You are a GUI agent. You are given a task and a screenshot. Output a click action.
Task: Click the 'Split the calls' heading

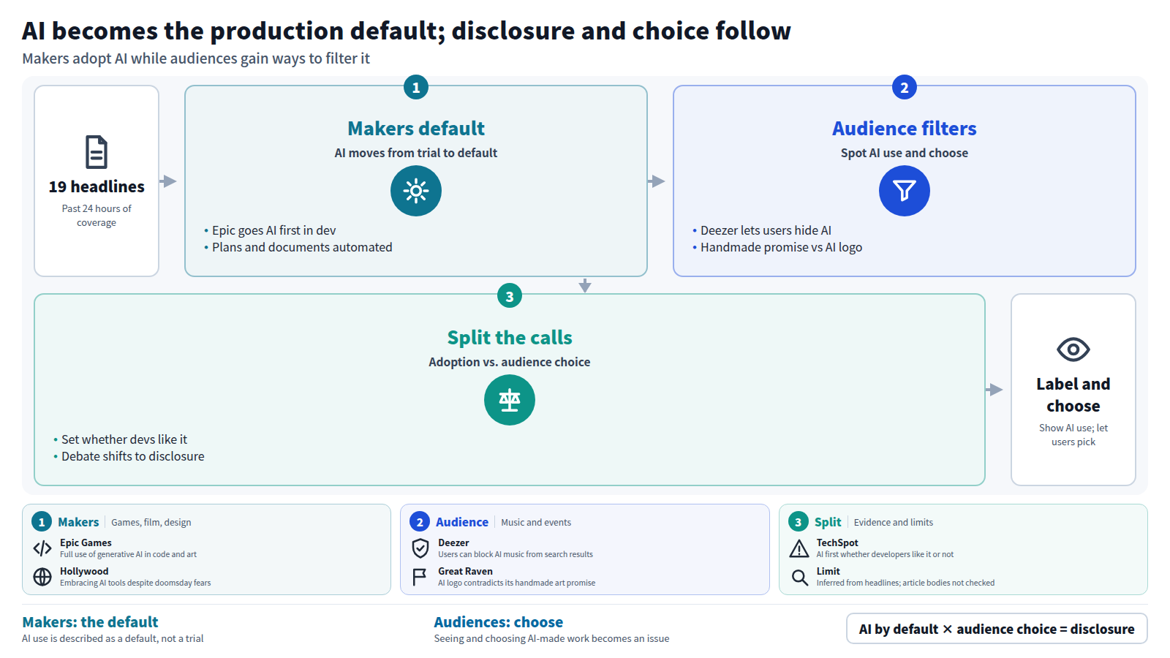(x=510, y=338)
